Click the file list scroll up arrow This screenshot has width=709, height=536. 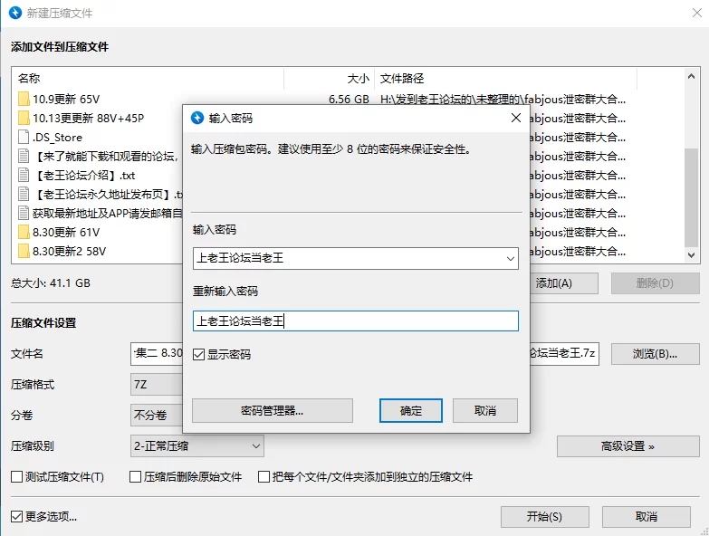point(691,76)
